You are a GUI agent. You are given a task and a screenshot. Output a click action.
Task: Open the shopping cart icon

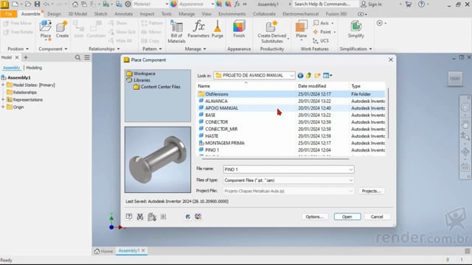pos(409,4)
